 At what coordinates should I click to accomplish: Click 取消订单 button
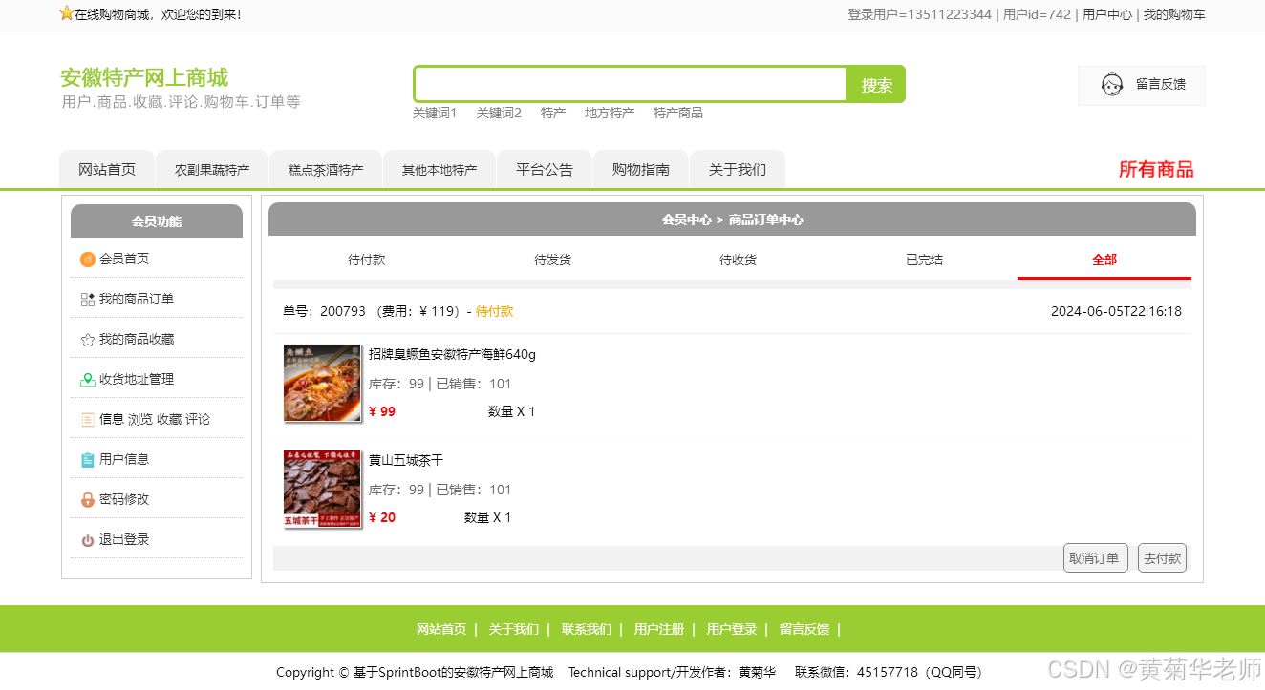tap(1095, 558)
